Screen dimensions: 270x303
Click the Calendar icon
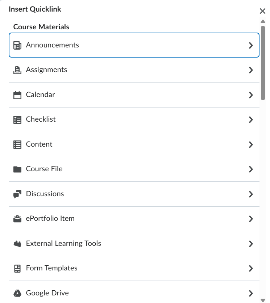pos(17,95)
